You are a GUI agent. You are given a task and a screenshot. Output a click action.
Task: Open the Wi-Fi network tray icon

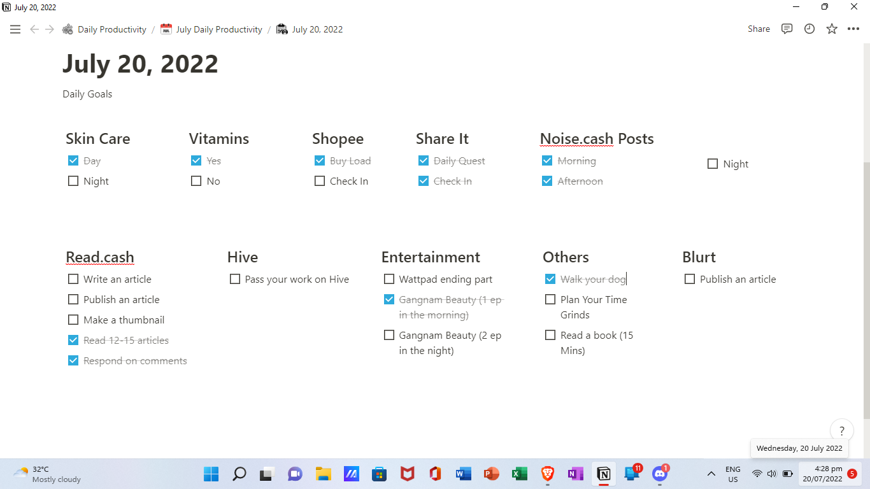point(757,474)
